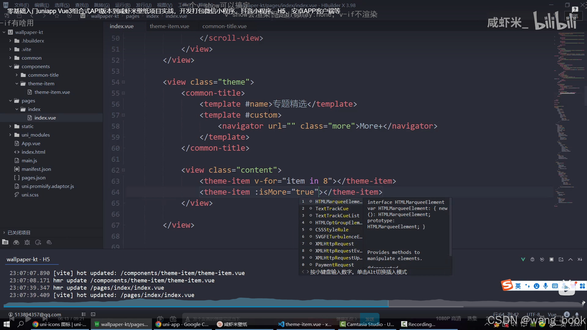Click the Sogou input method logo
587x330 pixels.
pos(507,285)
